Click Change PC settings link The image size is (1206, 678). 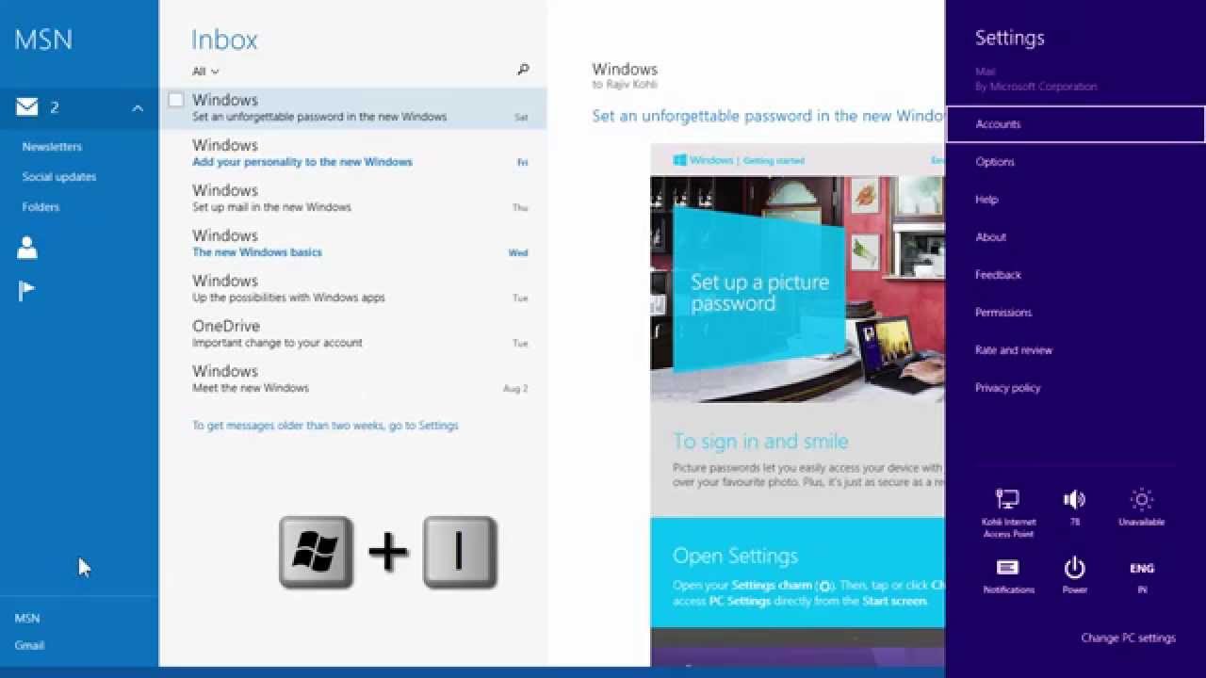click(x=1128, y=638)
